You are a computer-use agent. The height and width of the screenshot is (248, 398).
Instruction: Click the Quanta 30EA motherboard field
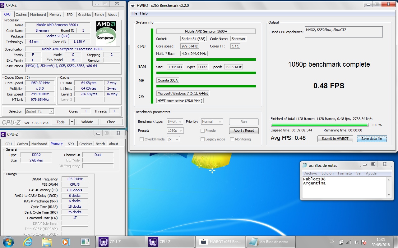pos(168,80)
